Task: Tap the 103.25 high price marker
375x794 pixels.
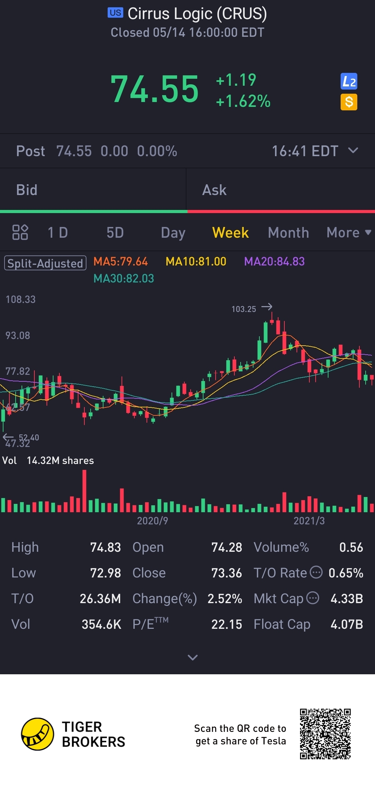Action: 244,309
